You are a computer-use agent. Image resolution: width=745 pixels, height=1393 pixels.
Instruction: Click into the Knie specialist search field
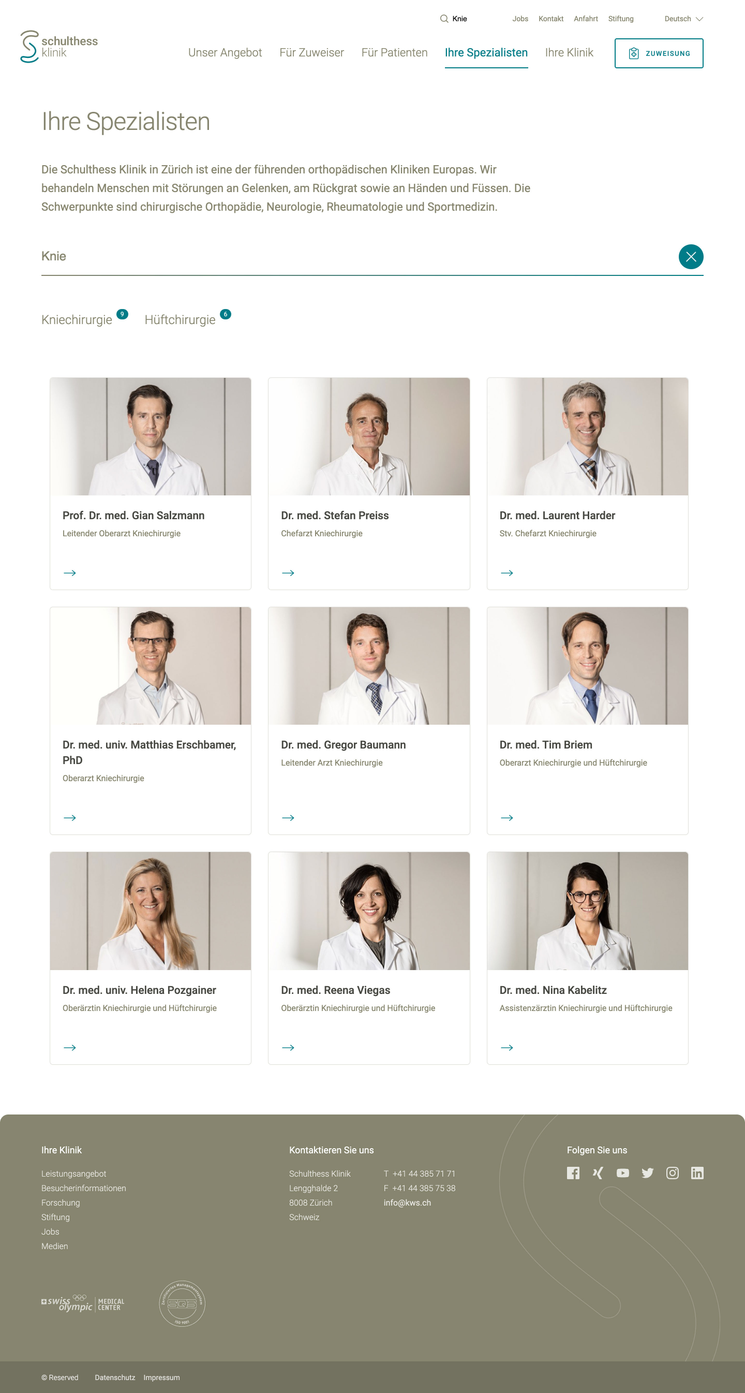pyautogui.click(x=357, y=256)
